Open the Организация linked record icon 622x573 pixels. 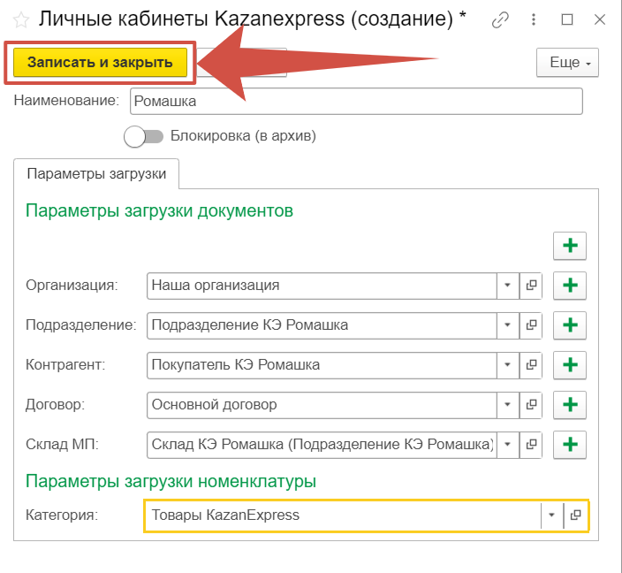click(x=532, y=286)
